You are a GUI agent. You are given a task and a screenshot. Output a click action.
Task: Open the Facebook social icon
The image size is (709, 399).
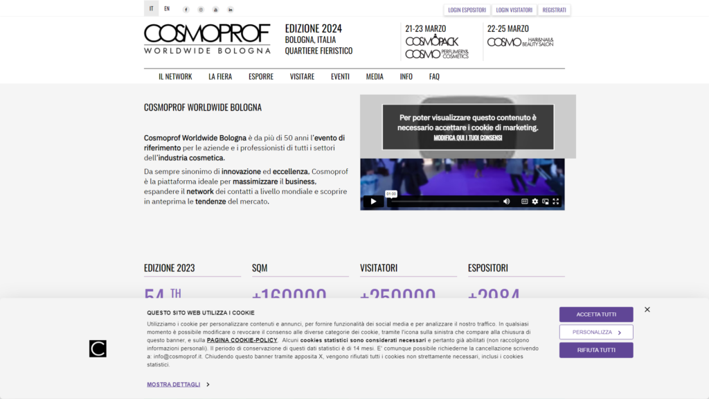[x=186, y=10]
